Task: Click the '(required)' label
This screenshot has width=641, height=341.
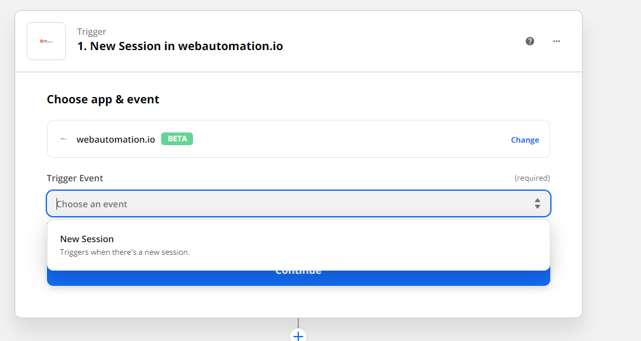Action: [x=532, y=178]
